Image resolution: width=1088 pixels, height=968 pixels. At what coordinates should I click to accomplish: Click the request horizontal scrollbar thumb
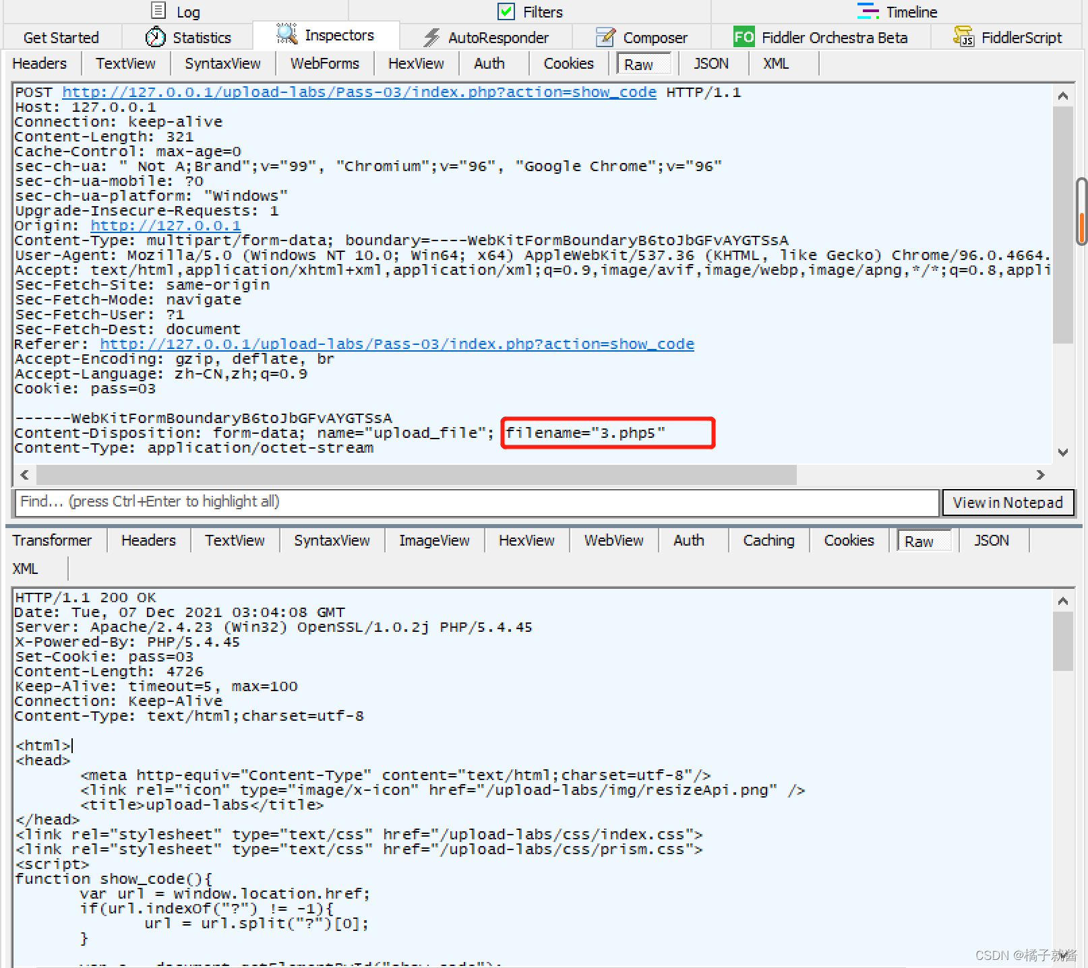coord(417,475)
